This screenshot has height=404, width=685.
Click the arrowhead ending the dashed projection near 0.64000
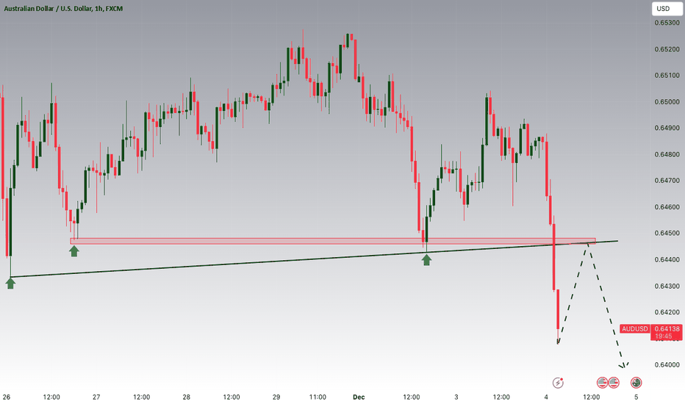pos(625,365)
